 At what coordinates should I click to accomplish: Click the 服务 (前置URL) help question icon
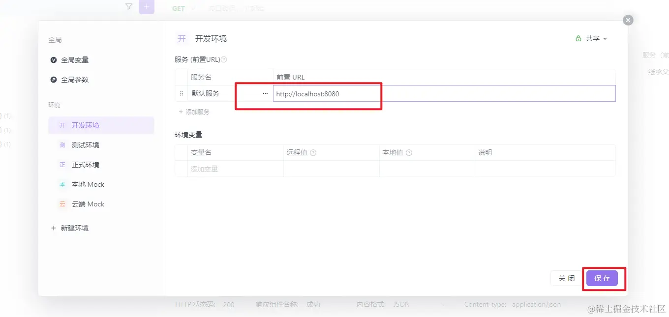224,59
